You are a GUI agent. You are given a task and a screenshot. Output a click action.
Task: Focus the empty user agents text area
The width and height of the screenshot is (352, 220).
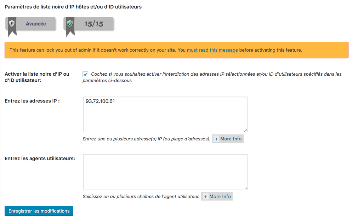point(165,172)
